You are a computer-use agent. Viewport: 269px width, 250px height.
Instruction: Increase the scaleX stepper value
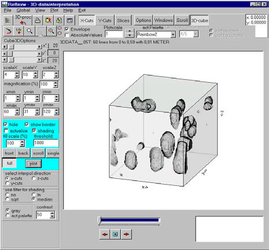tap(17, 73)
